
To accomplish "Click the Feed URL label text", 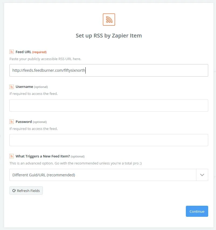I will (23, 52).
